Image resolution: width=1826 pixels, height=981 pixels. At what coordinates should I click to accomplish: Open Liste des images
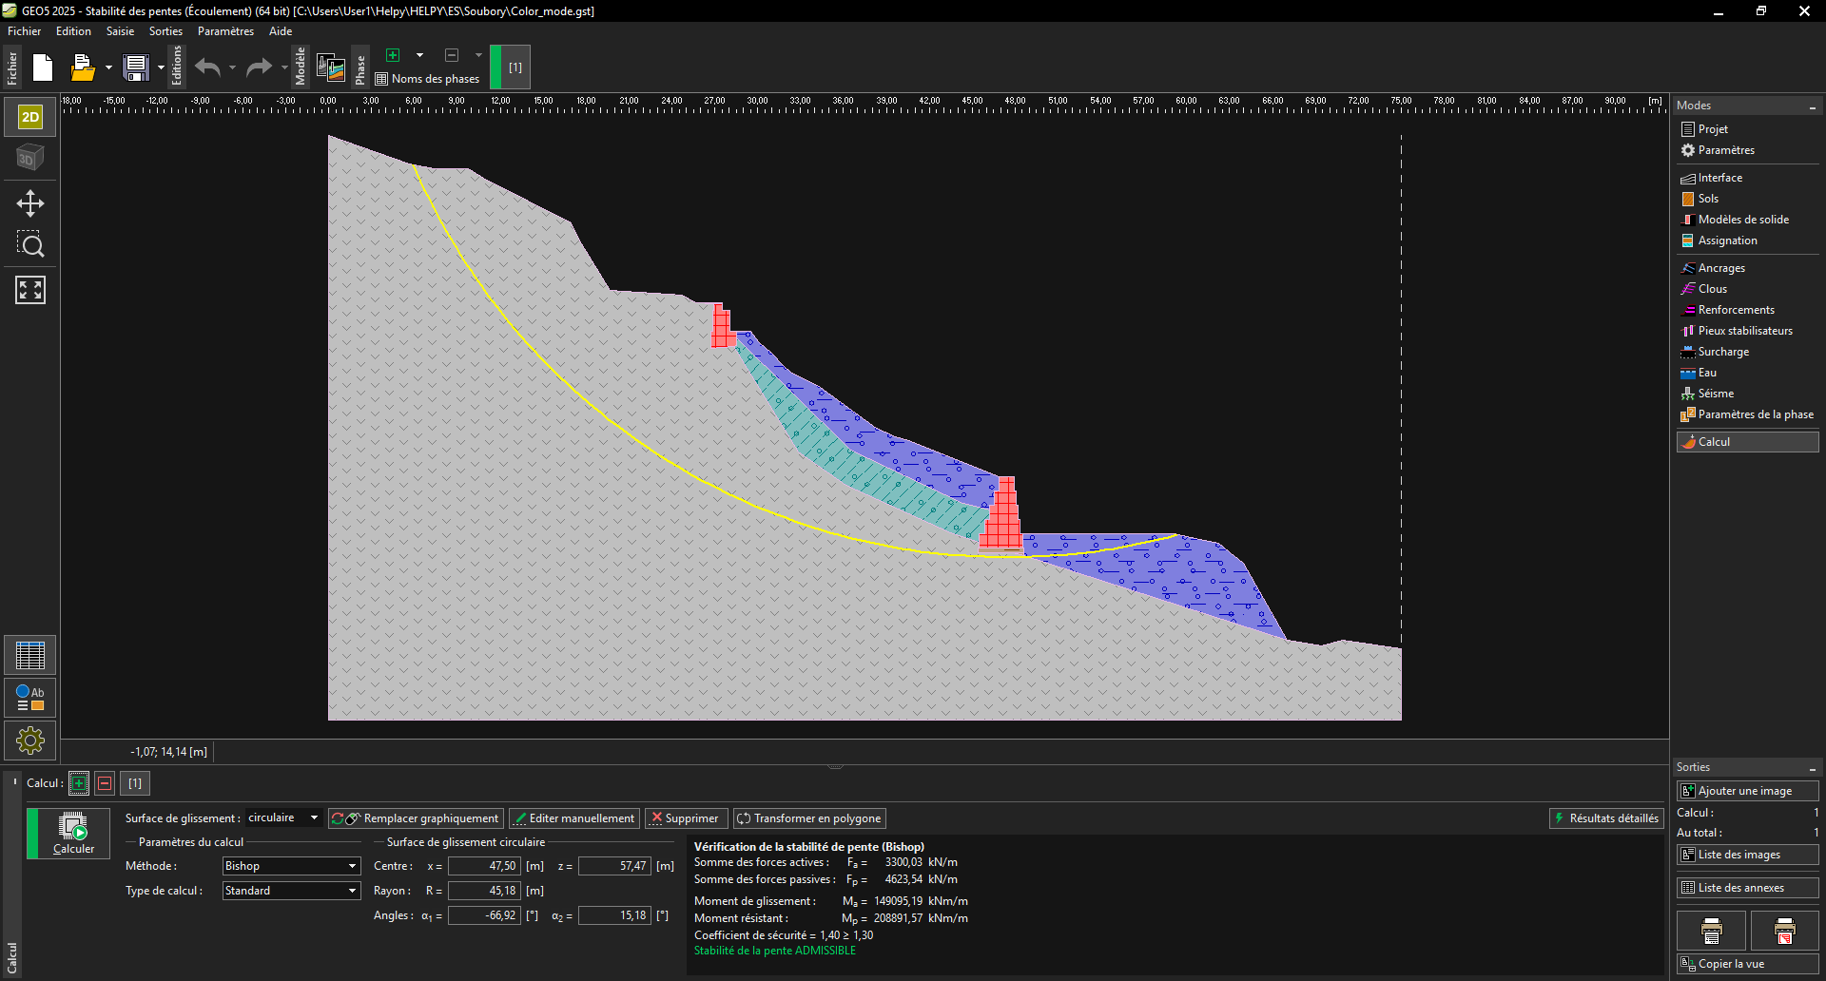[x=1748, y=855]
